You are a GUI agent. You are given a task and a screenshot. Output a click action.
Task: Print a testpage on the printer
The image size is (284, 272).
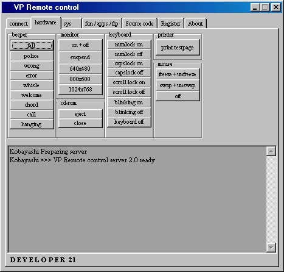(178, 48)
